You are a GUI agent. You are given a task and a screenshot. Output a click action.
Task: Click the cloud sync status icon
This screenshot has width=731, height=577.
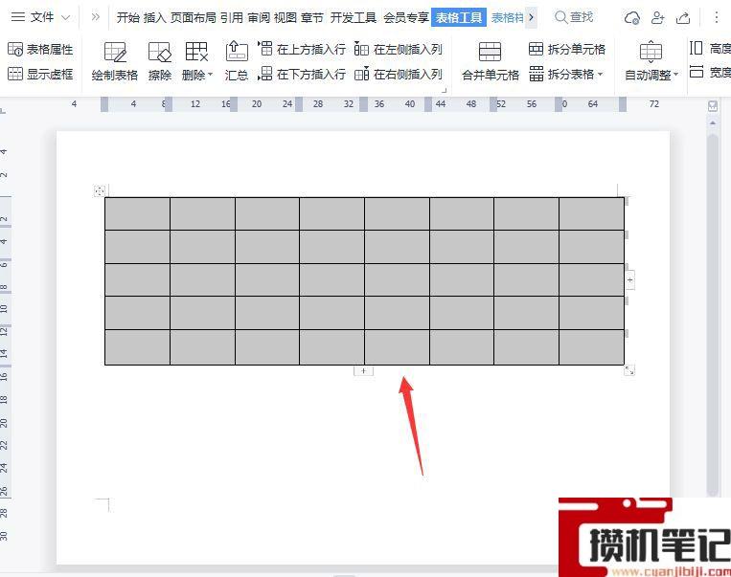coord(631,17)
